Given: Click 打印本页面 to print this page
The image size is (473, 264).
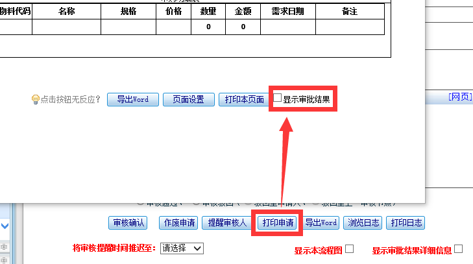Looking at the screenshot, I should point(244,99).
